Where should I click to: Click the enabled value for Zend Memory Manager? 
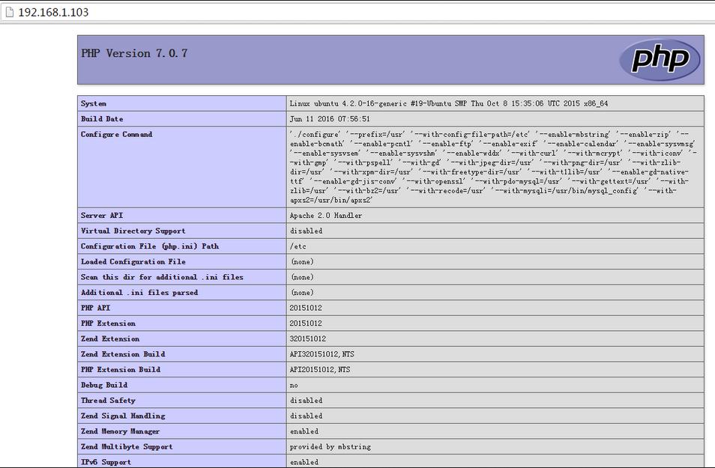point(304,431)
